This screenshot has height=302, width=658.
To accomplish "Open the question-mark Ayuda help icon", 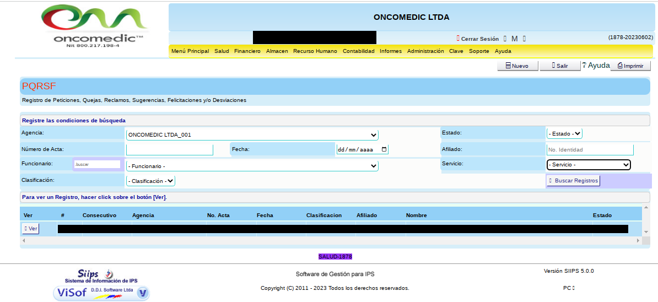I will click(584, 65).
